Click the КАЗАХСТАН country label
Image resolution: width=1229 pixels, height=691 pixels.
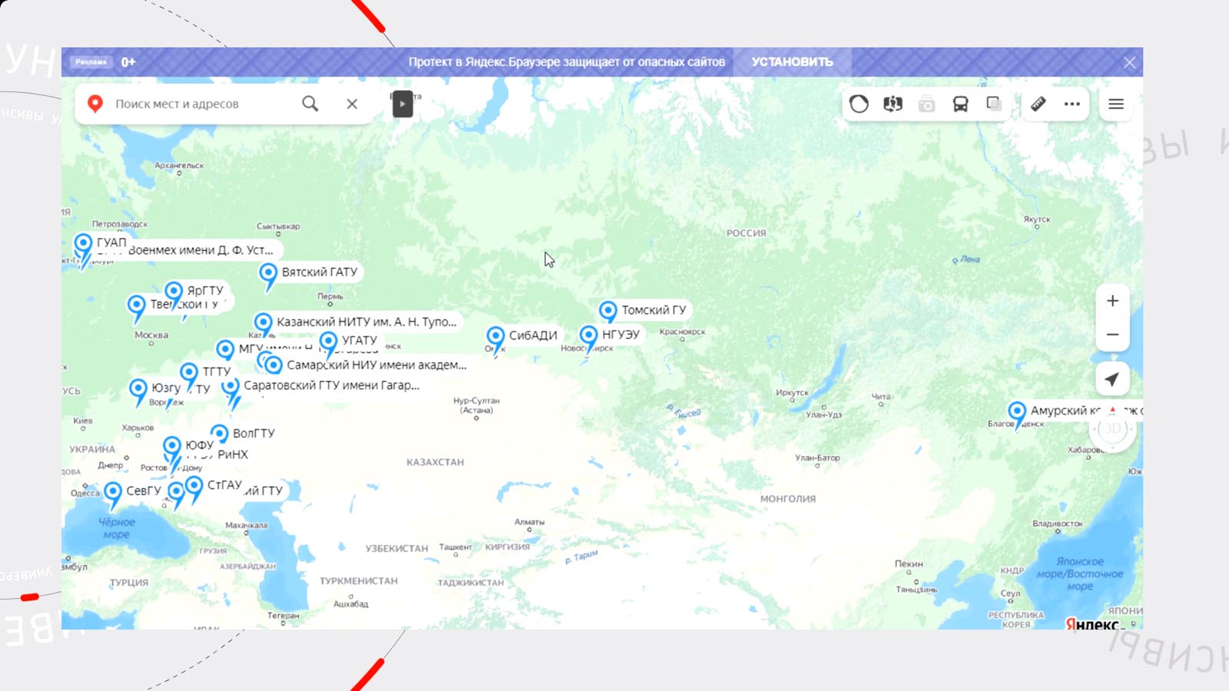point(436,462)
